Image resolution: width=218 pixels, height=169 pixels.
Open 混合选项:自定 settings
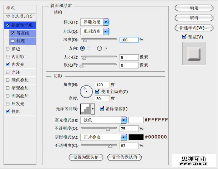click(x=20, y=17)
